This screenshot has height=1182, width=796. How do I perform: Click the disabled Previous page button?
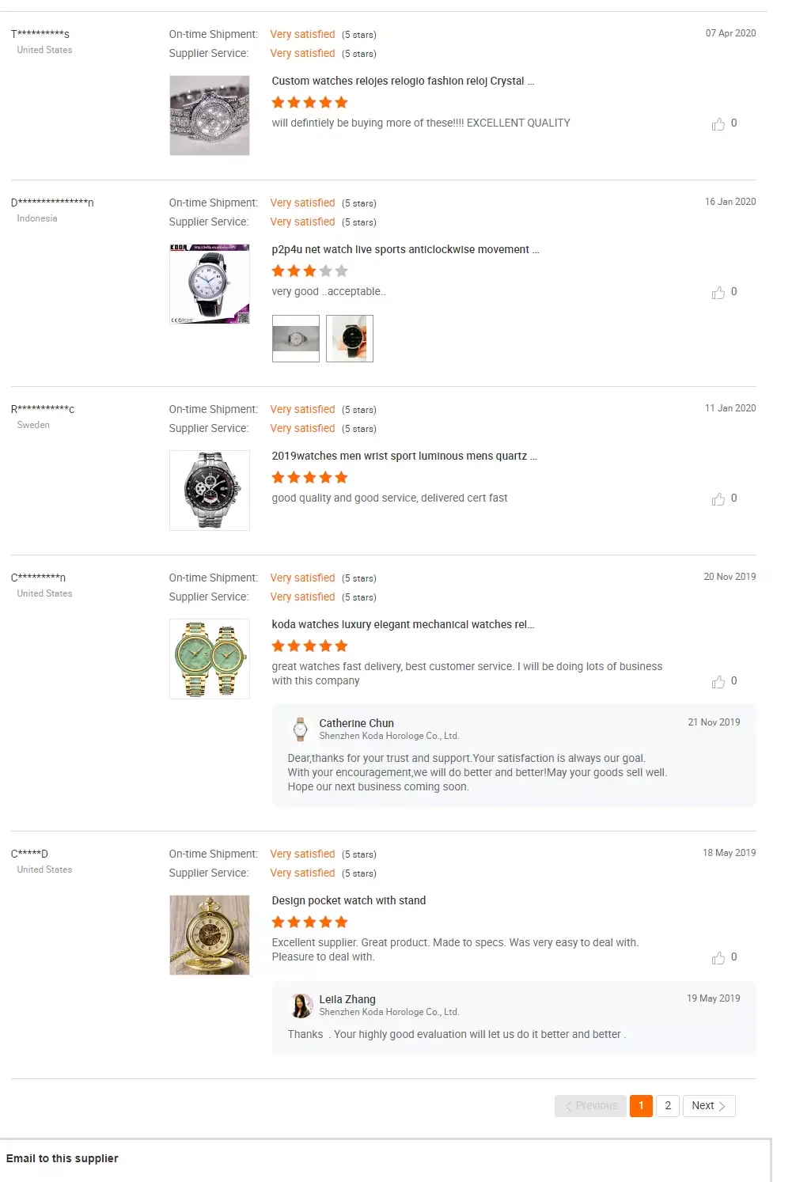590,1106
